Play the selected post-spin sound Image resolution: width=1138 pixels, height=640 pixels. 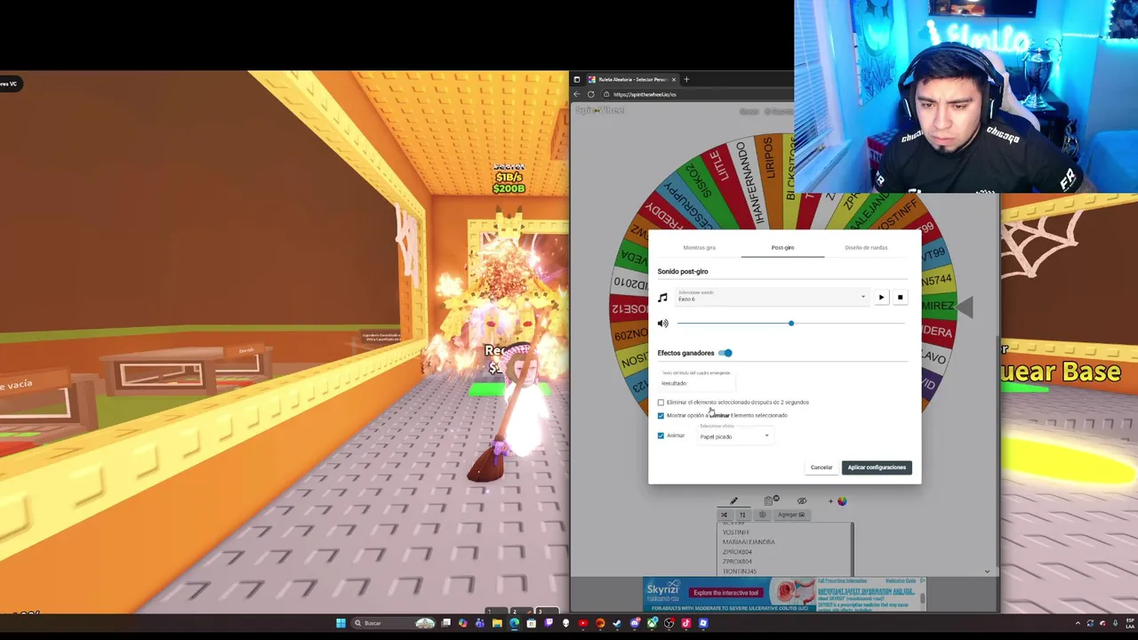881,298
